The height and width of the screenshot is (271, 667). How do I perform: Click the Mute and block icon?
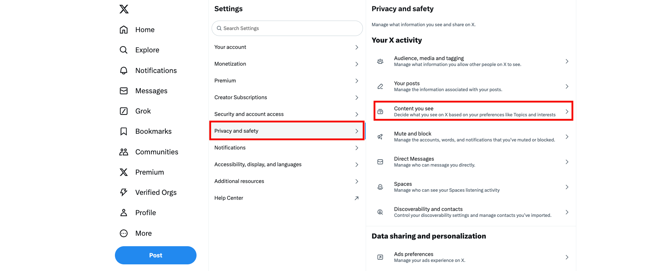pos(380,137)
